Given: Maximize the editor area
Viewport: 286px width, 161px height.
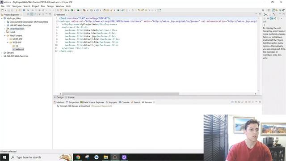Looking at the screenshot, I should coord(260,14).
